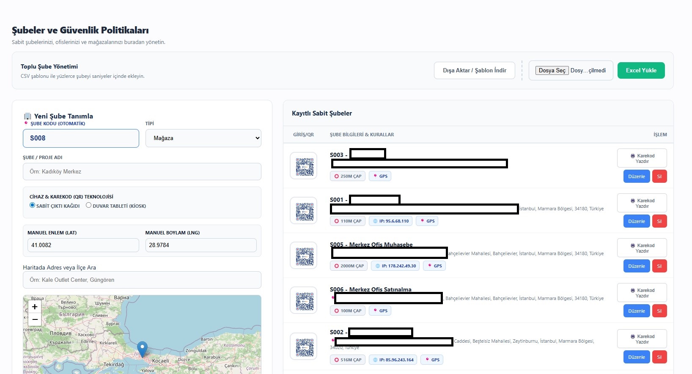Open the Tipi dropdown showing Mağaza
The image size is (692, 374).
click(x=203, y=138)
